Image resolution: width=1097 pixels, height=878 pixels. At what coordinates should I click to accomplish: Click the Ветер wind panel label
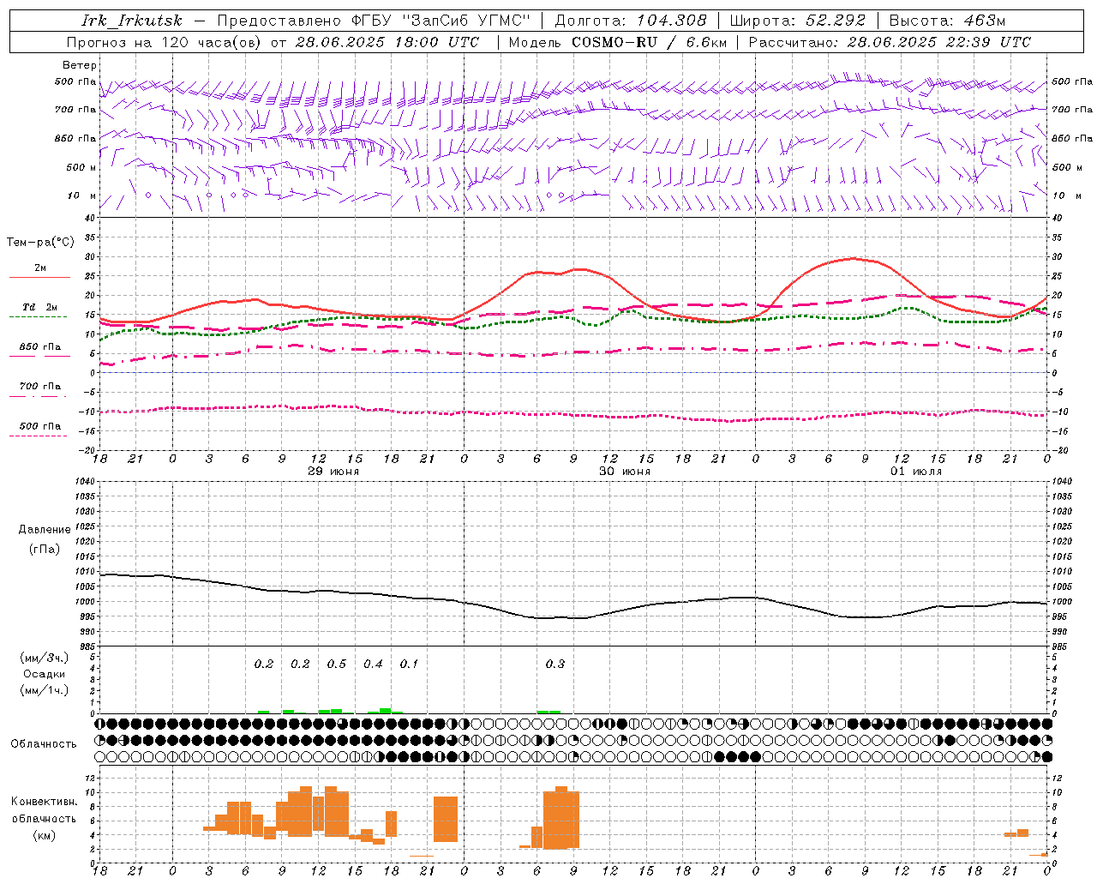coord(80,65)
